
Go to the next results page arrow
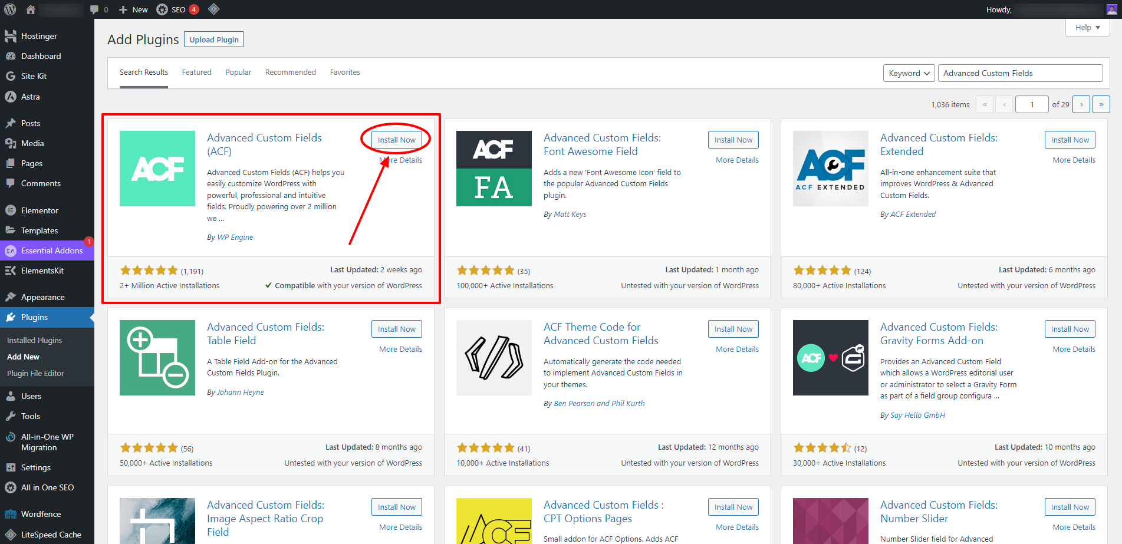pos(1081,104)
